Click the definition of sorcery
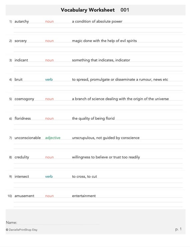Viewport: 190px width, 247px height. click(x=104, y=41)
